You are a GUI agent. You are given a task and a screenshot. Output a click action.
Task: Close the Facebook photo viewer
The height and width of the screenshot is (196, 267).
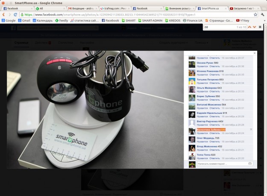(255, 53)
